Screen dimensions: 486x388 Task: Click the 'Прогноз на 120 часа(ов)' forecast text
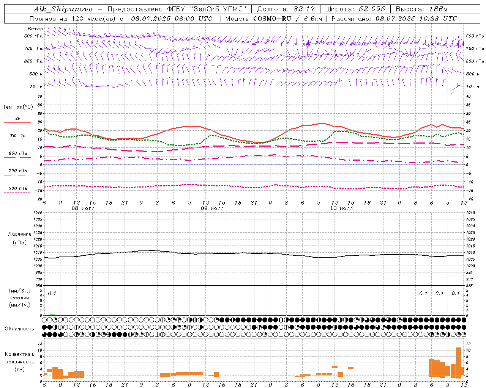(73, 19)
